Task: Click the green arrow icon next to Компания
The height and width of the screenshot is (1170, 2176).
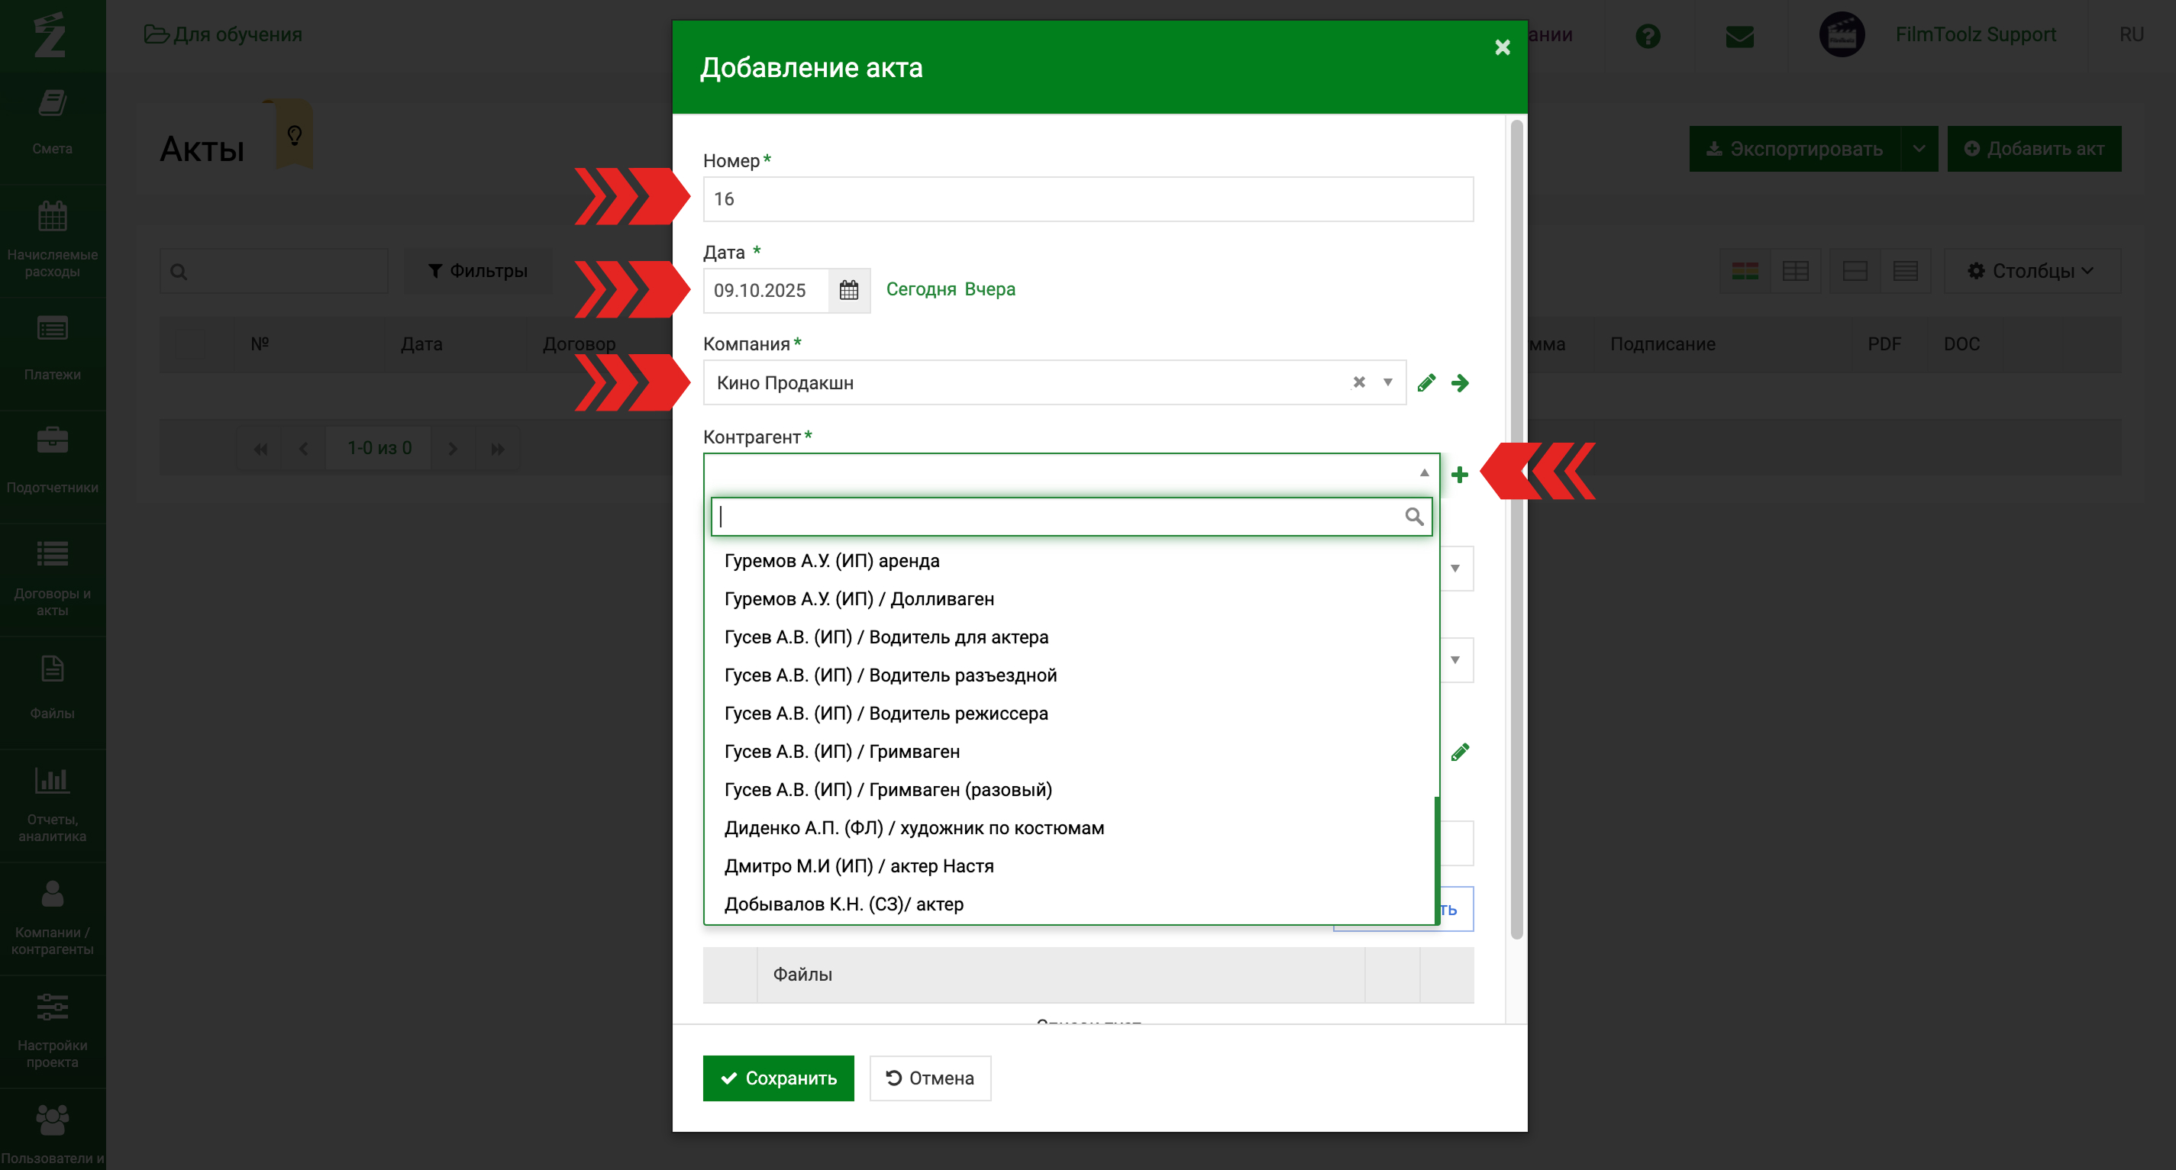Action: [1460, 383]
